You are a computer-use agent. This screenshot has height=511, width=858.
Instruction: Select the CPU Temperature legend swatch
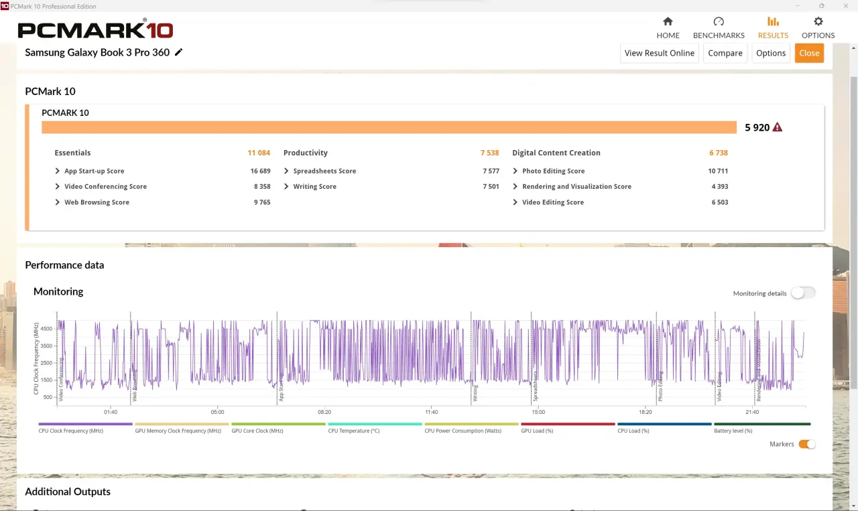pos(375,424)
